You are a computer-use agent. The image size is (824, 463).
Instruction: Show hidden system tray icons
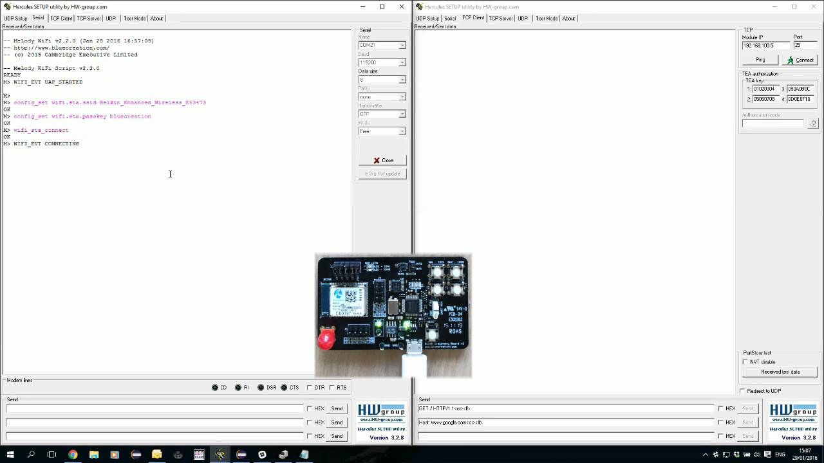(706, 455)
